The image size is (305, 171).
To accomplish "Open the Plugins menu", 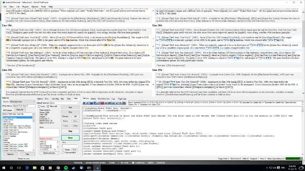I will click(x=25, y=7).
